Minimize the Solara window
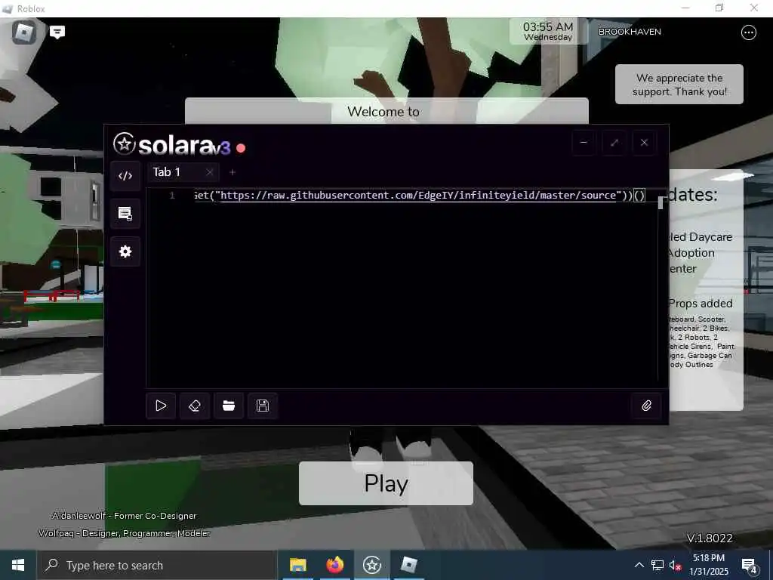This screenshot has width=773, height=580. [x=584, y=143]
